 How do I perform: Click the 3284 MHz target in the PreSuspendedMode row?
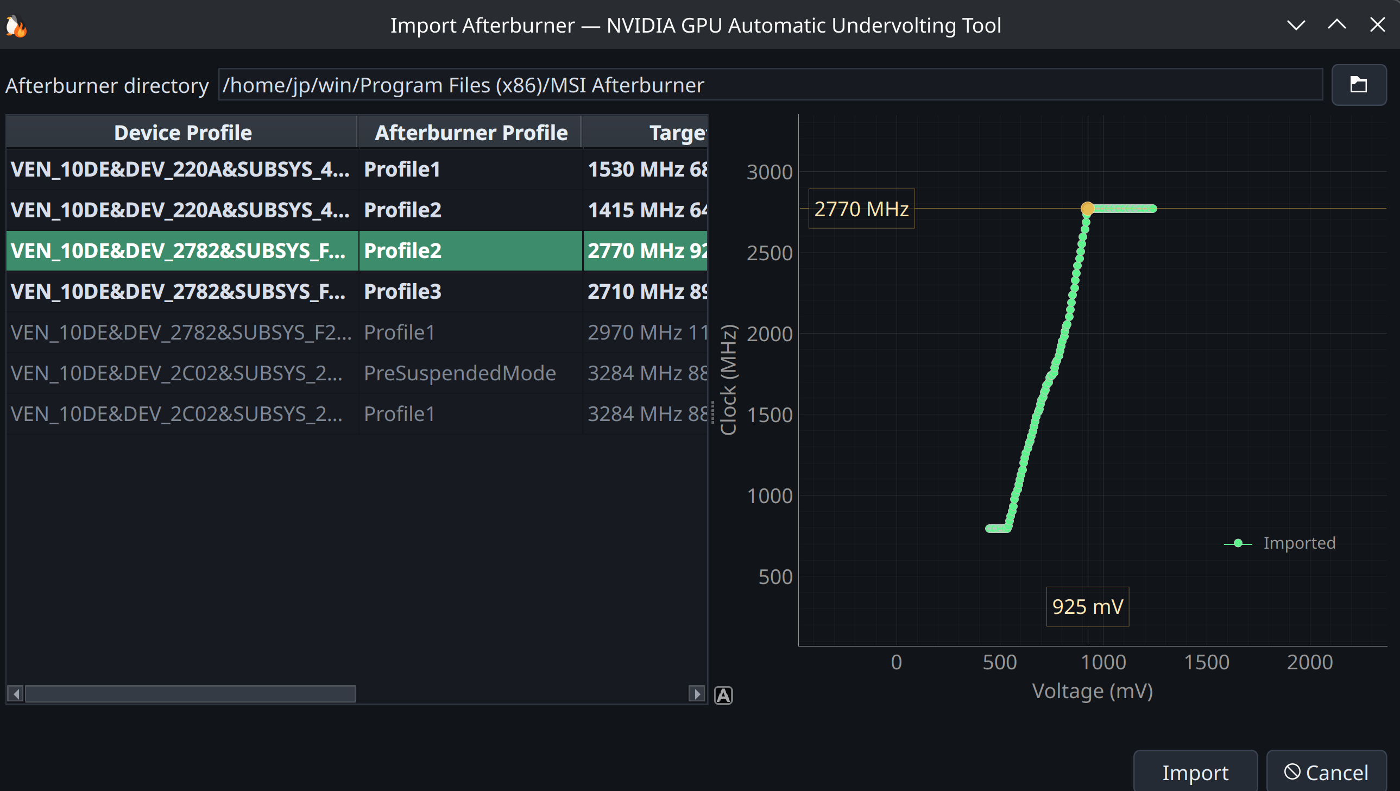[646, 373]
